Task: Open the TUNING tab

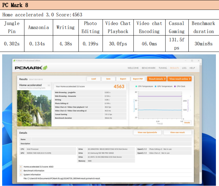Action: [x=163, y=68]
